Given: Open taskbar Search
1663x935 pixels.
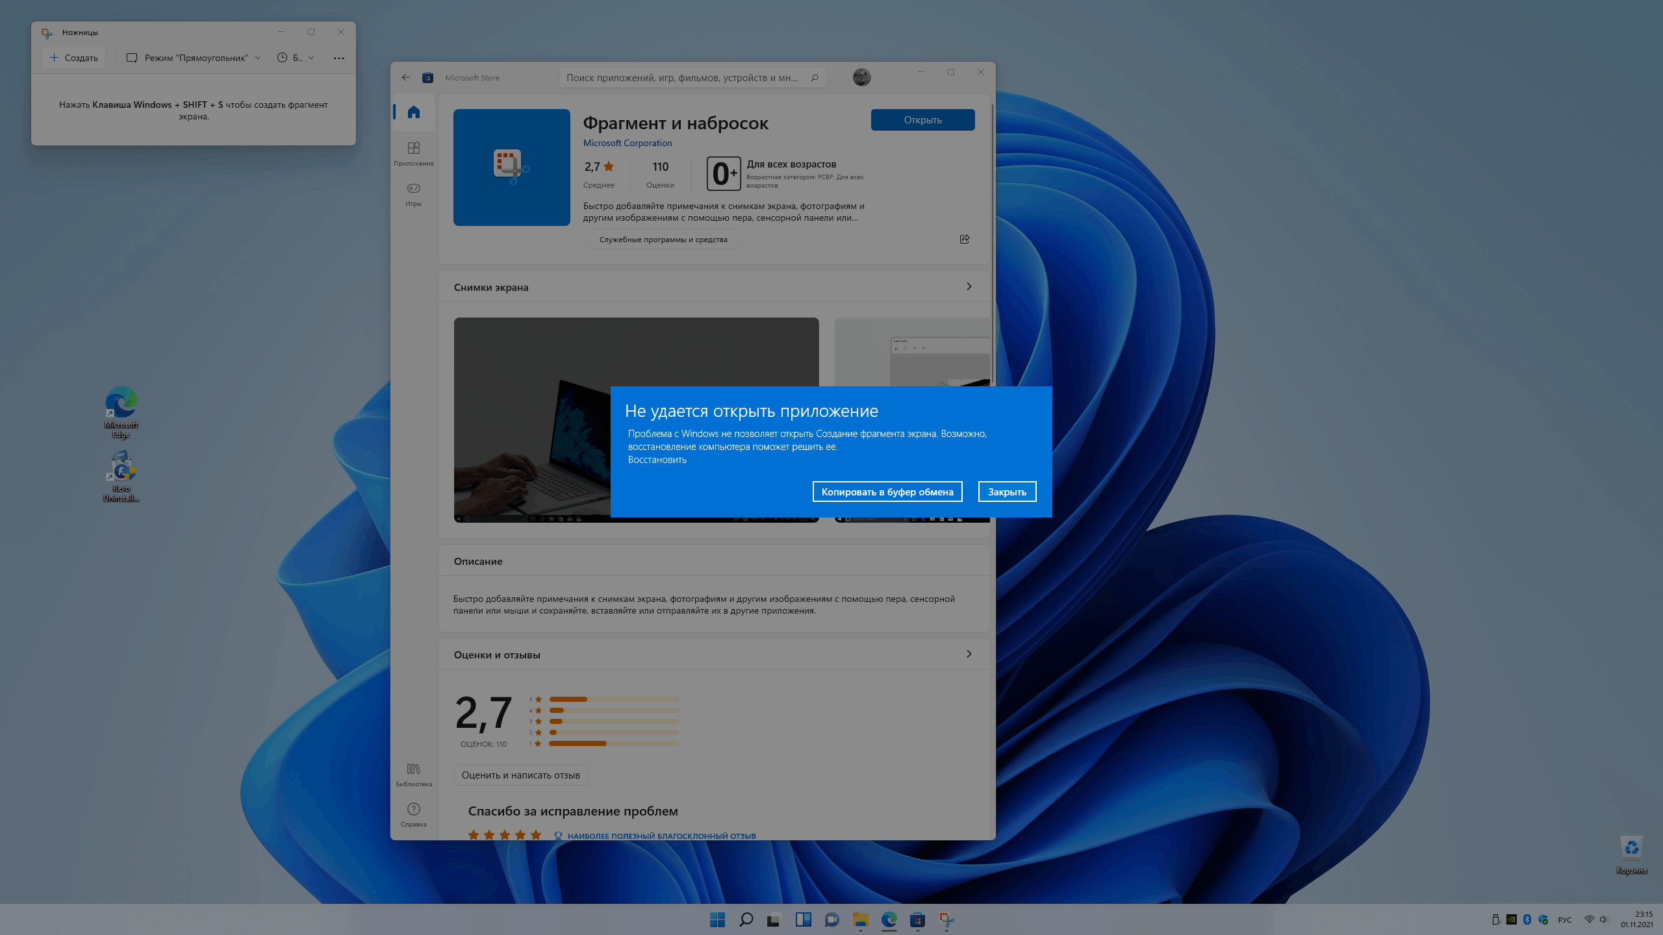Looking at the screenshot, I should point(746,919).
